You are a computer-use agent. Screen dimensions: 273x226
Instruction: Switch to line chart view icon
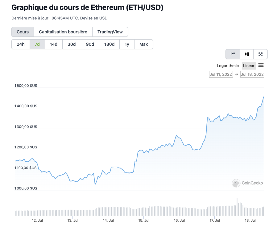coord(233,54)
